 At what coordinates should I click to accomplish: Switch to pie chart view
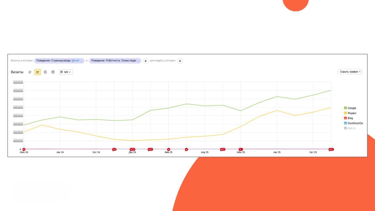click(30, 72)
